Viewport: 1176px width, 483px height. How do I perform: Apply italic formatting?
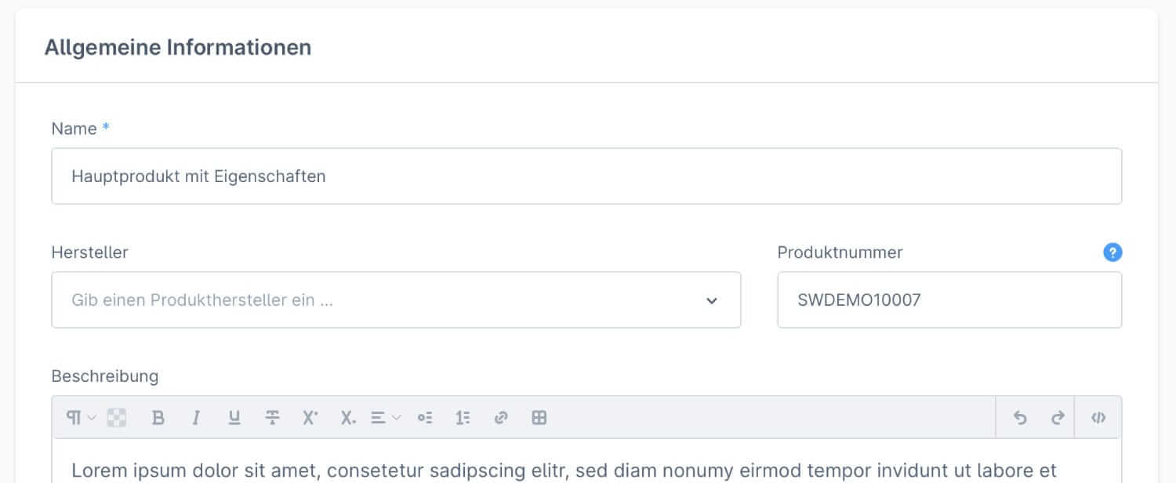(195, 417)
